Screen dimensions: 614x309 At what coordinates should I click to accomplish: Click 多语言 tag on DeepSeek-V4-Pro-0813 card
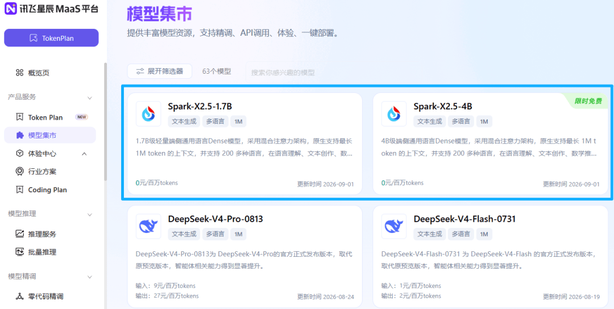coord(215,234)
